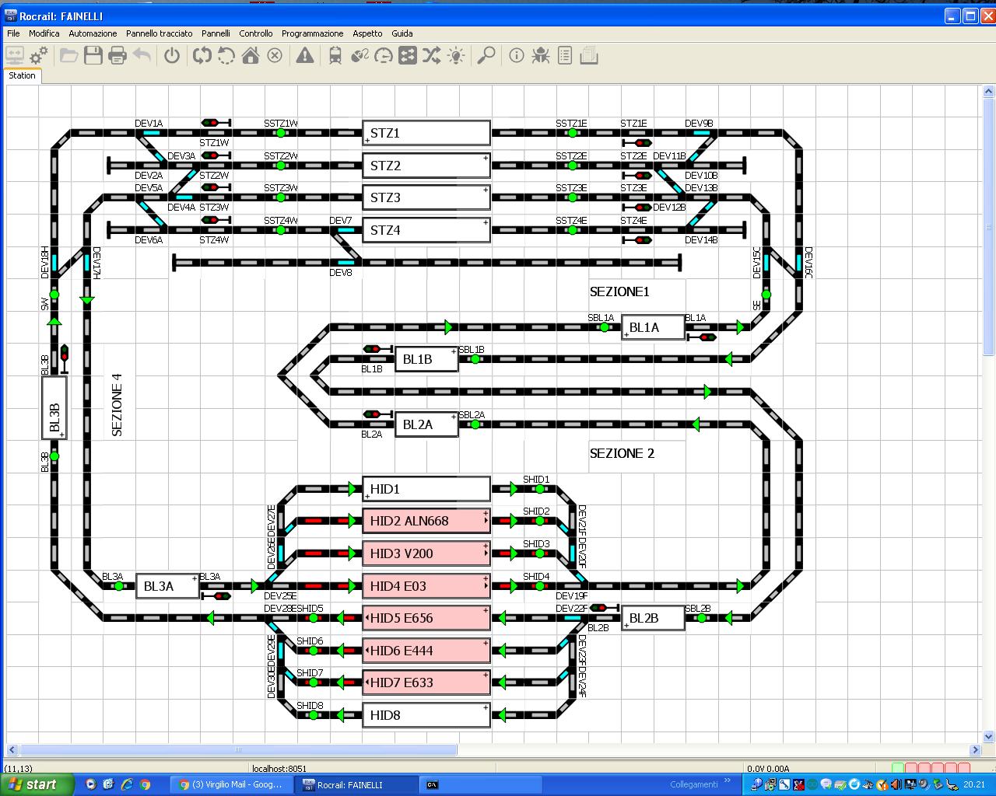Click the SEZIONE1 text label
996x796 pixels.
coord(619,292)
